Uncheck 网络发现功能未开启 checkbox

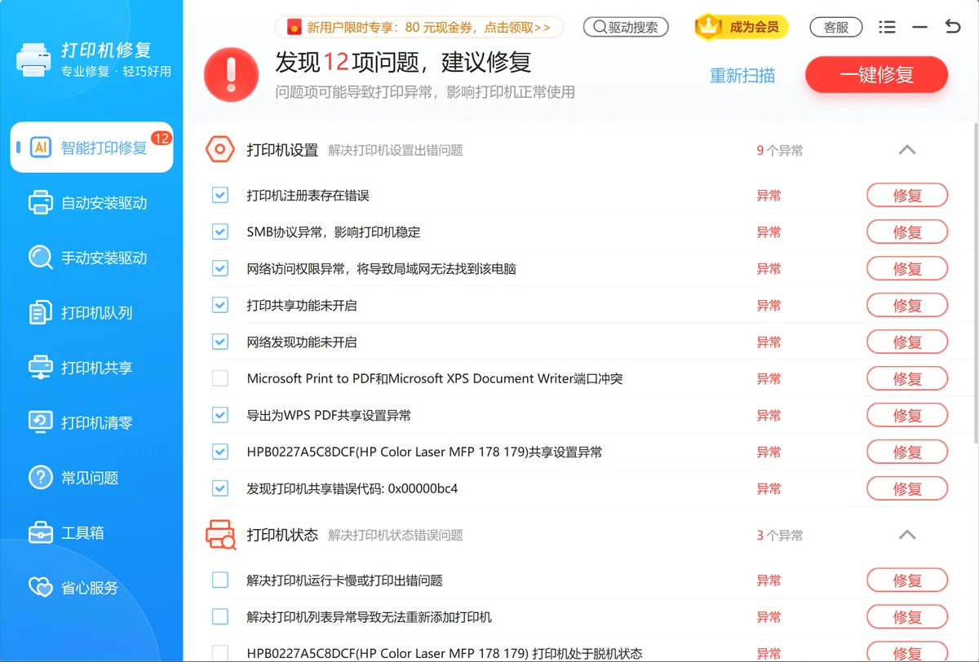tap(219, 342)
